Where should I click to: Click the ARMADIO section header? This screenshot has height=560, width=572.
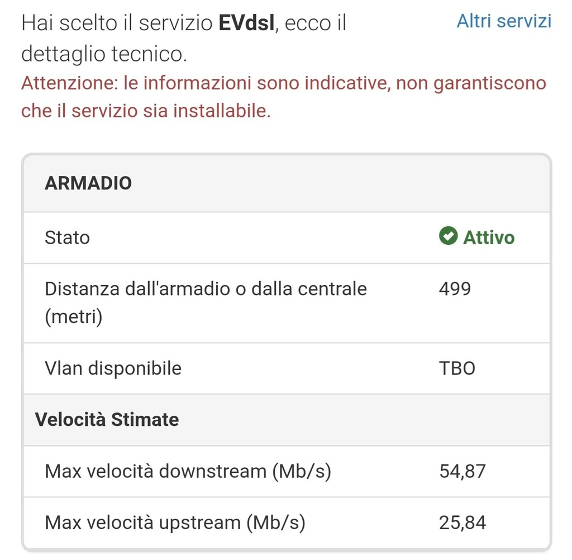click(88, 183)
